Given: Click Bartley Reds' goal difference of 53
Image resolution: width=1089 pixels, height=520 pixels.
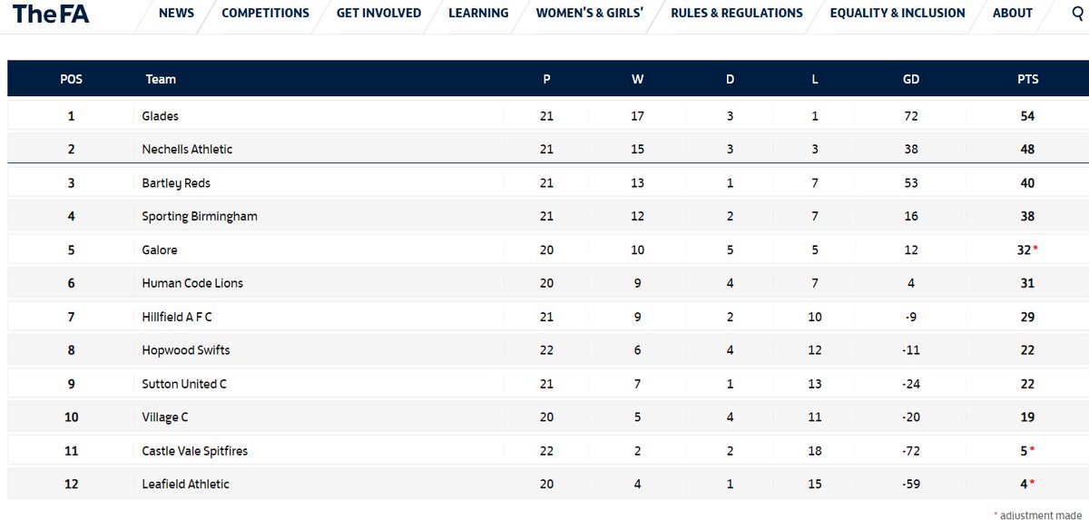Looking at the screenshot, I should coord(911,183).
